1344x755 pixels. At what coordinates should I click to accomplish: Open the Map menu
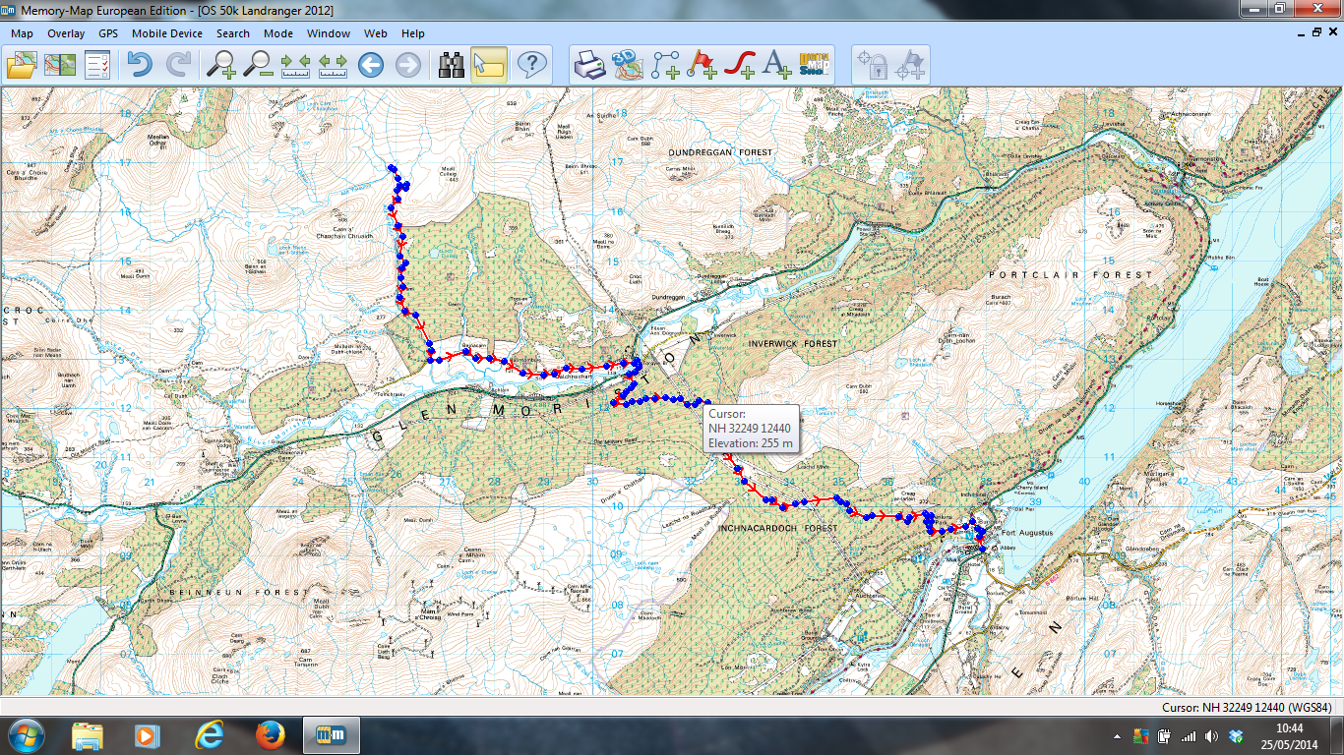coord(22,33)
